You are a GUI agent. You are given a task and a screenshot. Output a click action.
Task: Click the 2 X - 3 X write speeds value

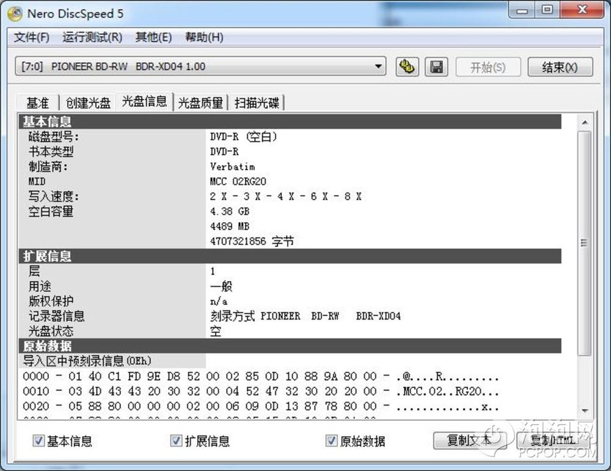coord(285,196)
